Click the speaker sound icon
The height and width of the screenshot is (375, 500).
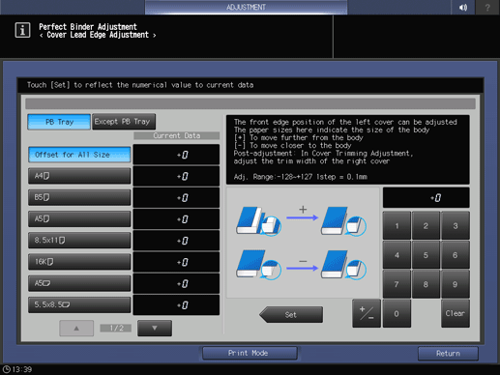(x=463, y=7)
